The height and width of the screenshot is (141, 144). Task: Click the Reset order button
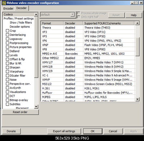(x=20, y=112)
